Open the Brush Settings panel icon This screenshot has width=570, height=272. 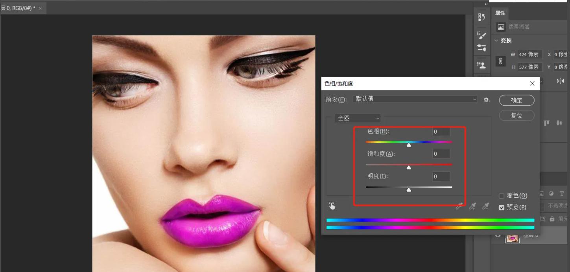pyautogui.click(x=481, y=35)
